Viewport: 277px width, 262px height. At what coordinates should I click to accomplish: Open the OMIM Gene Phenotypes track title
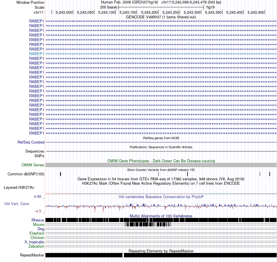click(161, 161)
